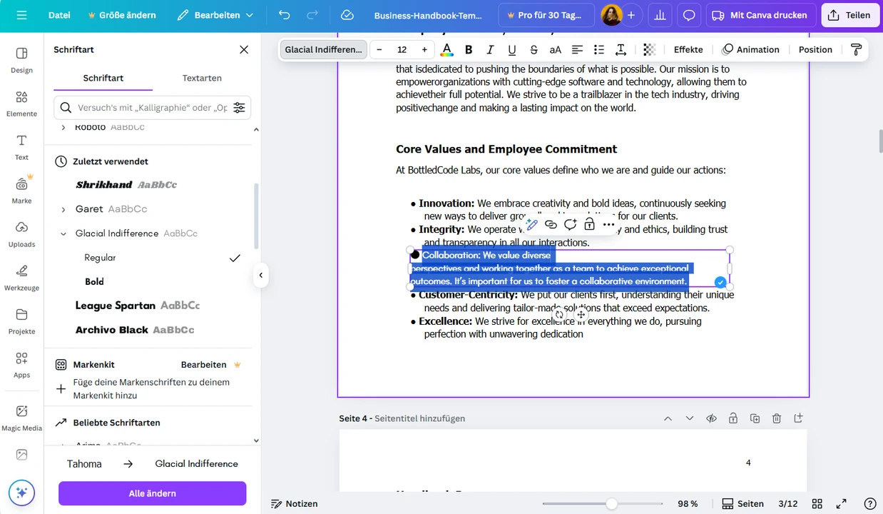Expand the Garet font family
883x514 pixels.
tap(63, 209)
